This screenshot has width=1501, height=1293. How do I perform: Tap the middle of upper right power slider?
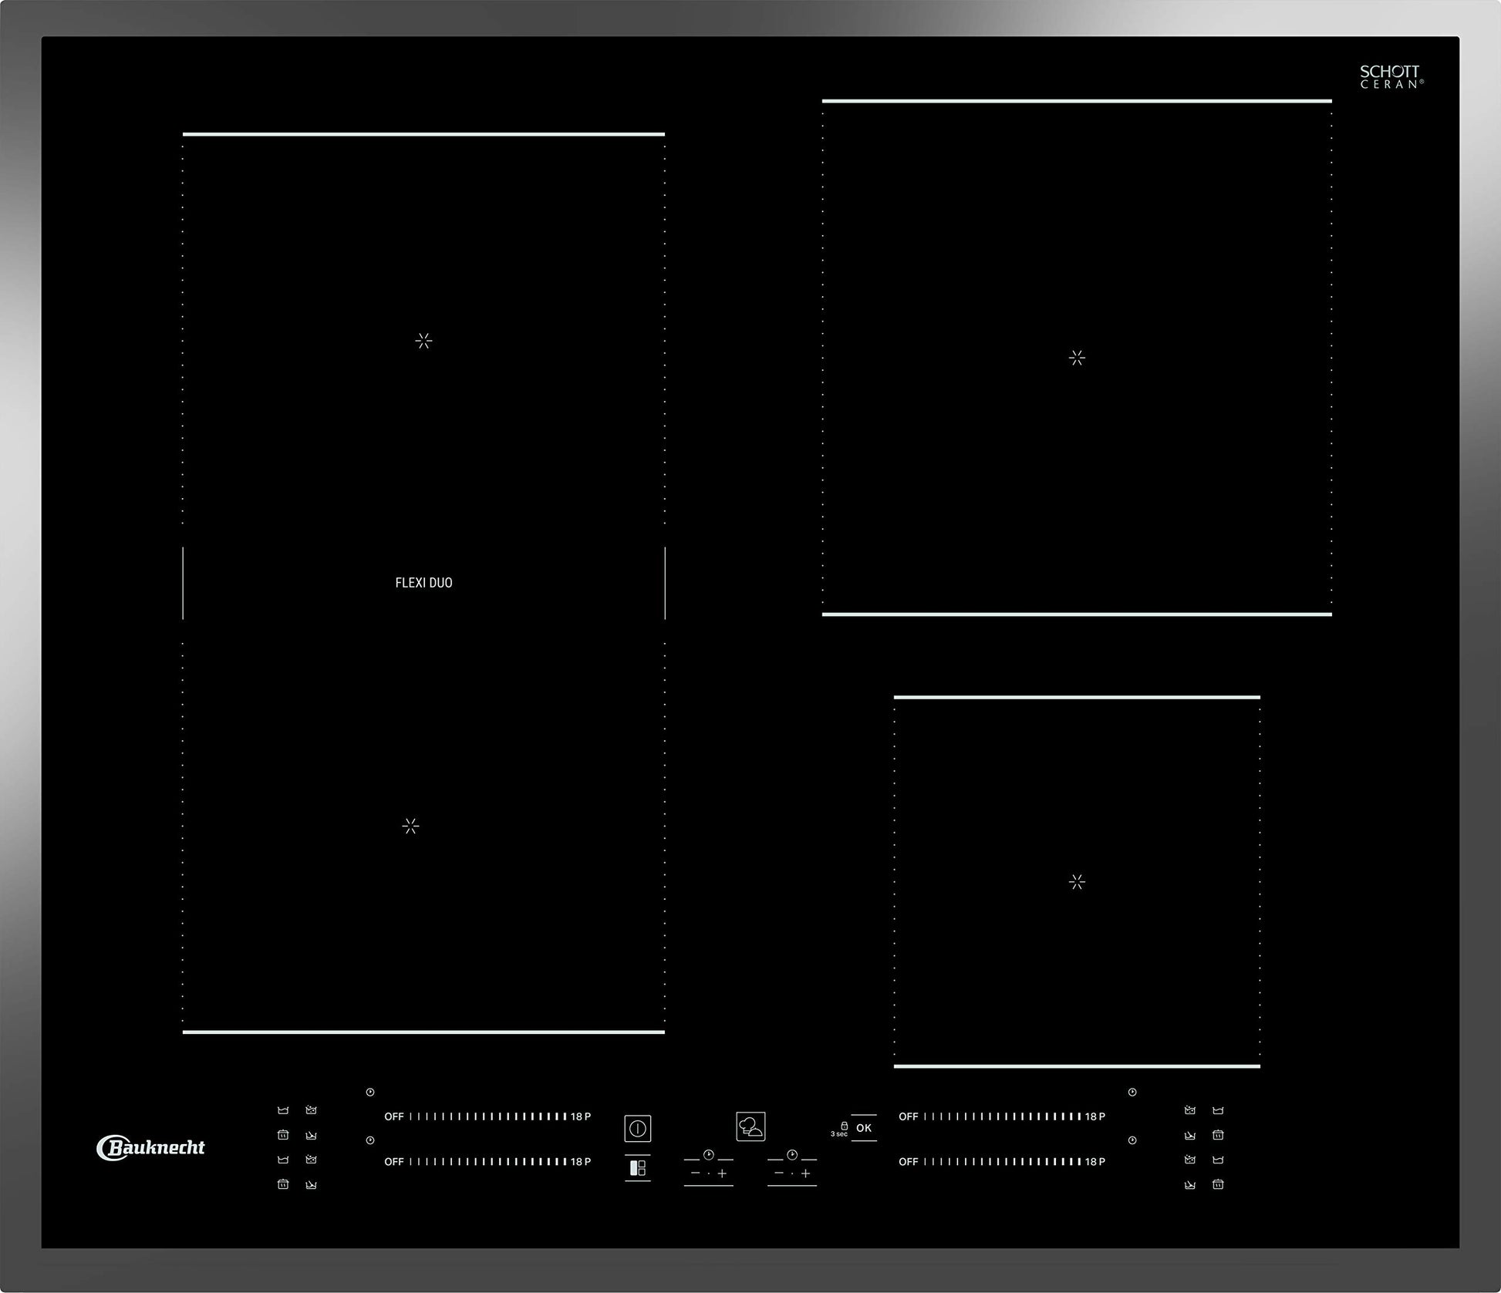click(1002, 1116)
